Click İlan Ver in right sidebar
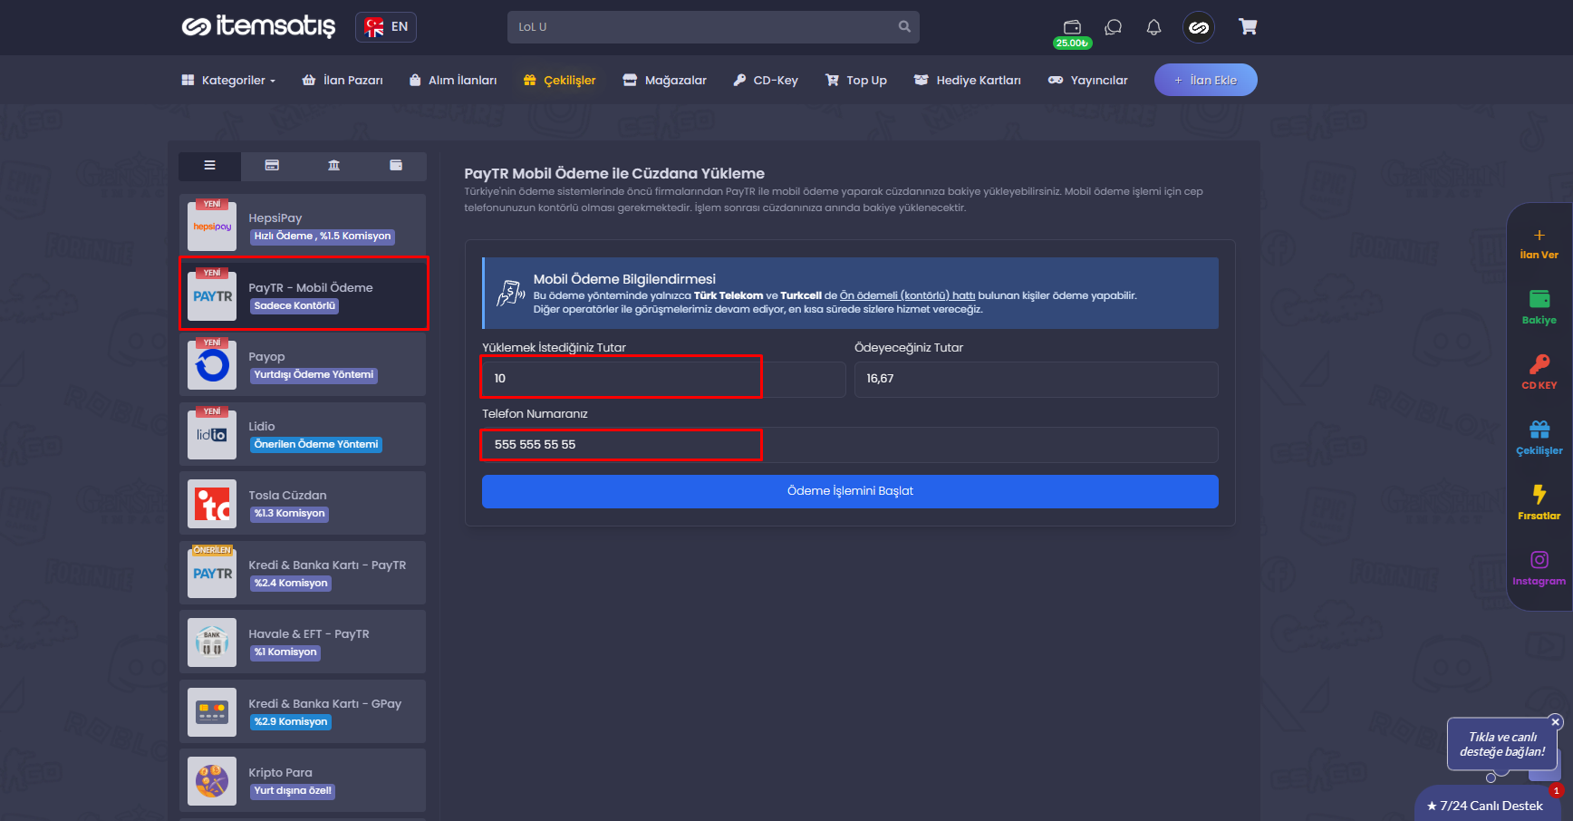The image size is (1573, 821). point(1539,245)
